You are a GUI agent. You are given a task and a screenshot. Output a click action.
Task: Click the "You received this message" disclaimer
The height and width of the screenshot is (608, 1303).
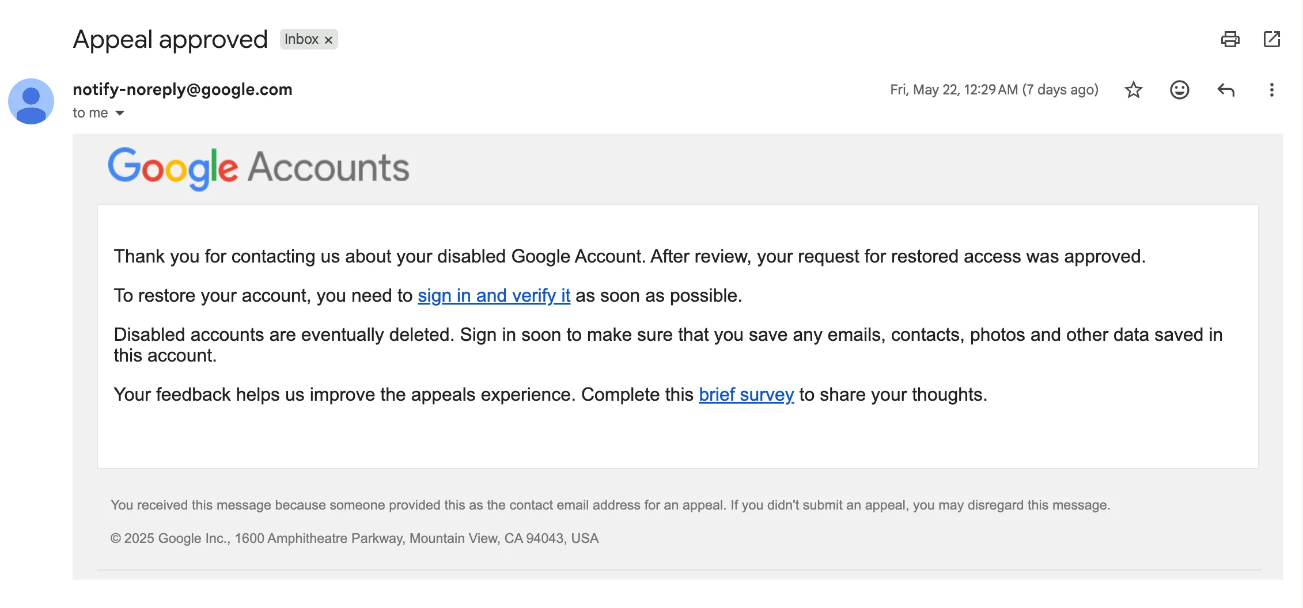click(610, 505)
